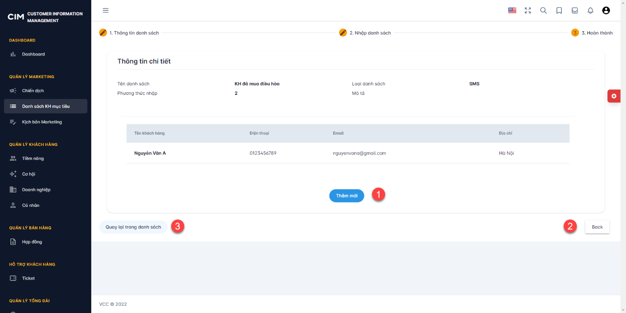The width and height of the screenshot is (626, 313).
Task: Click the Cơ hội sparkle icon
Action: 13,174
